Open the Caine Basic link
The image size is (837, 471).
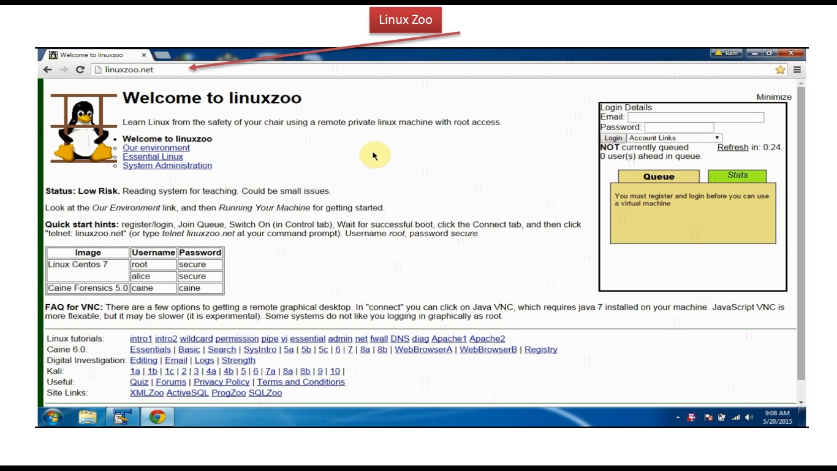coord(189,350)
